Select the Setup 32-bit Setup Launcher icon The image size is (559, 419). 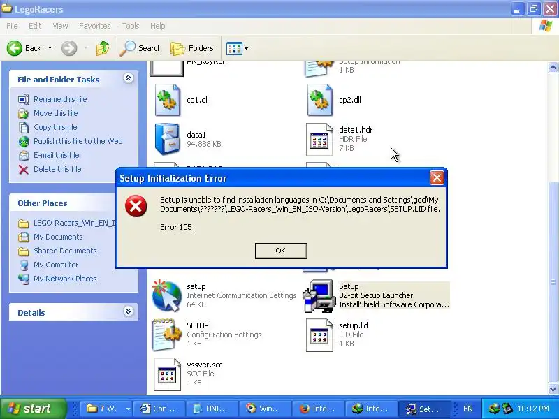pyautogui.click(x=319, y=295)
